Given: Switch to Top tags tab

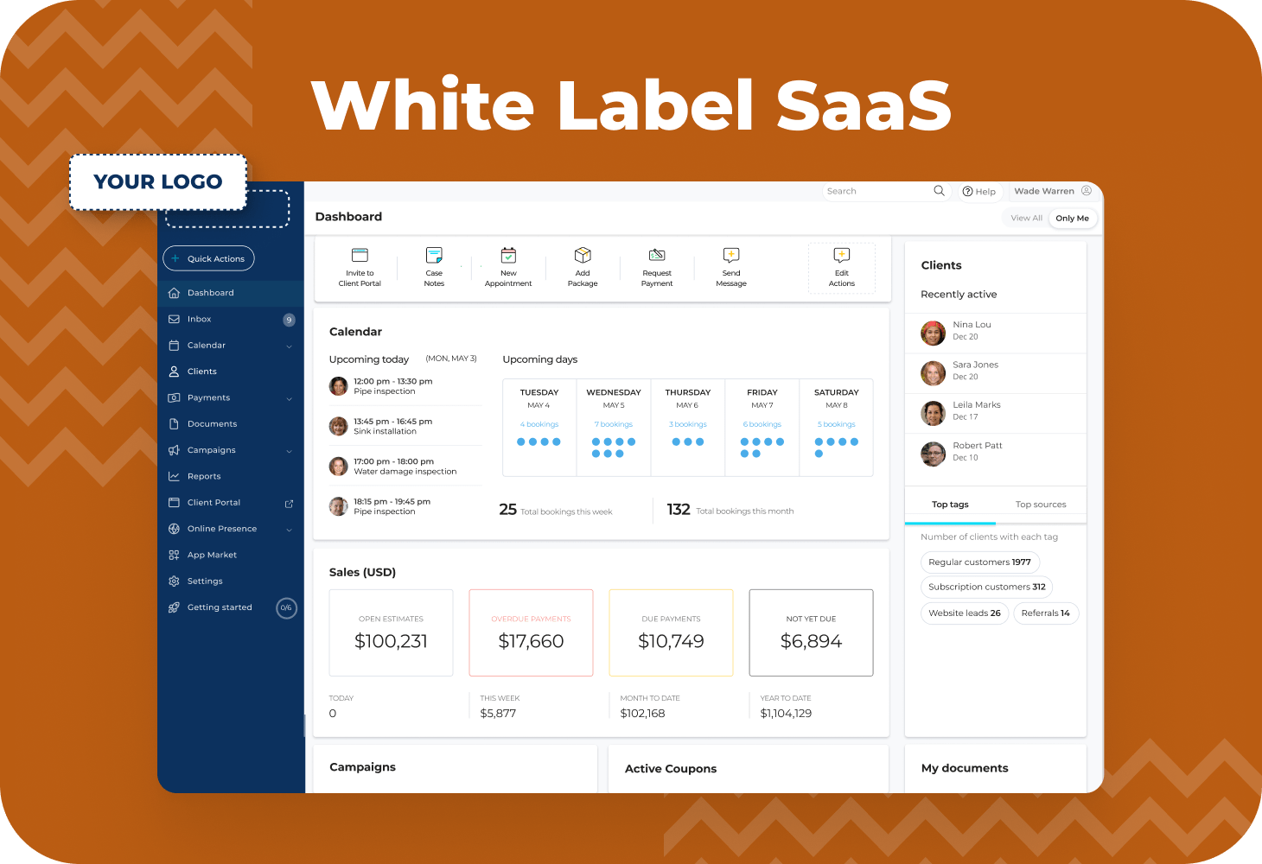Looking at the screenshot, I should click(950, 505).
